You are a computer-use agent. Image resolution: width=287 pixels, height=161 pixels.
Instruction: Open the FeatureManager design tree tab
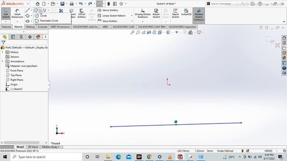(x=5, y=37)
